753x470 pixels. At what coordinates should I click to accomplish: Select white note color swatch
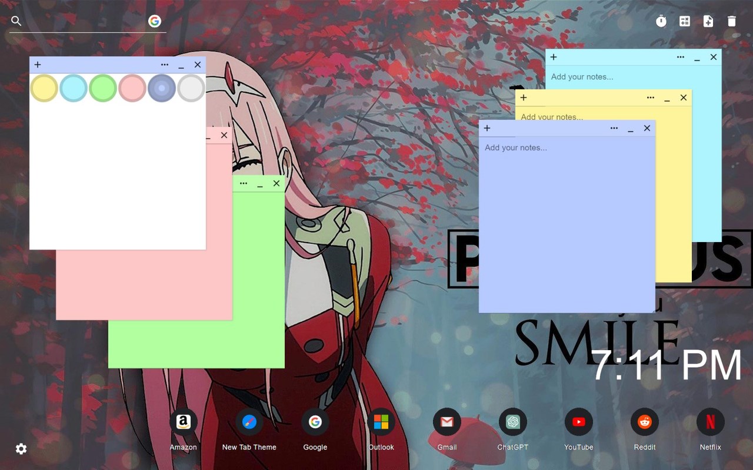coord(191,88)
